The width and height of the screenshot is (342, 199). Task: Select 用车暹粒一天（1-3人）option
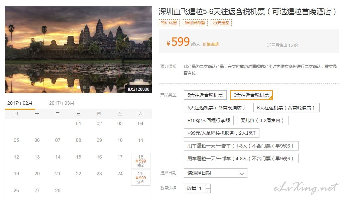tap(241, 146)
